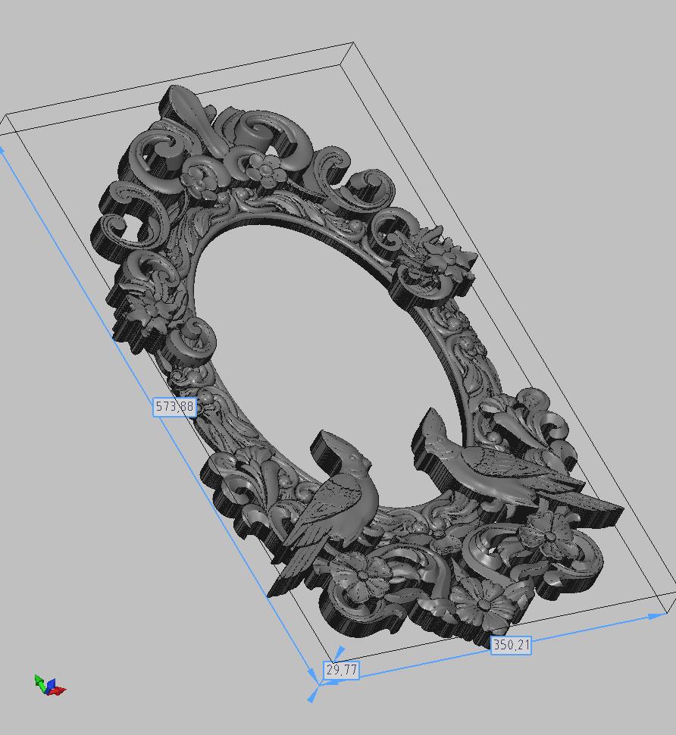The height and width of the screenshot is (735, 676).
Task: Click the green axis arrow on the triad
Action: coord(39,680)
